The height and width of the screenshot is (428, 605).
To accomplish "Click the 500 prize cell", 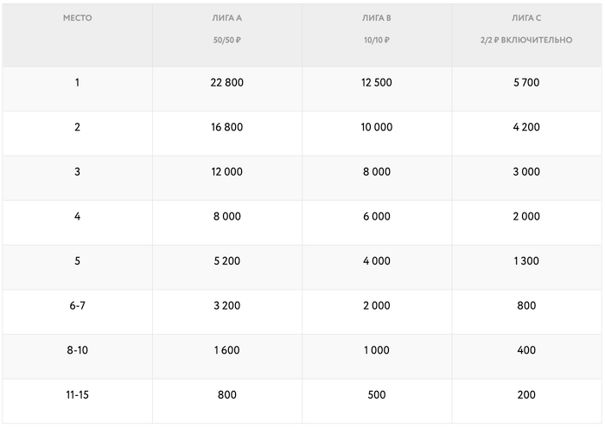I will pyautogui.click(x=377, y=395).
